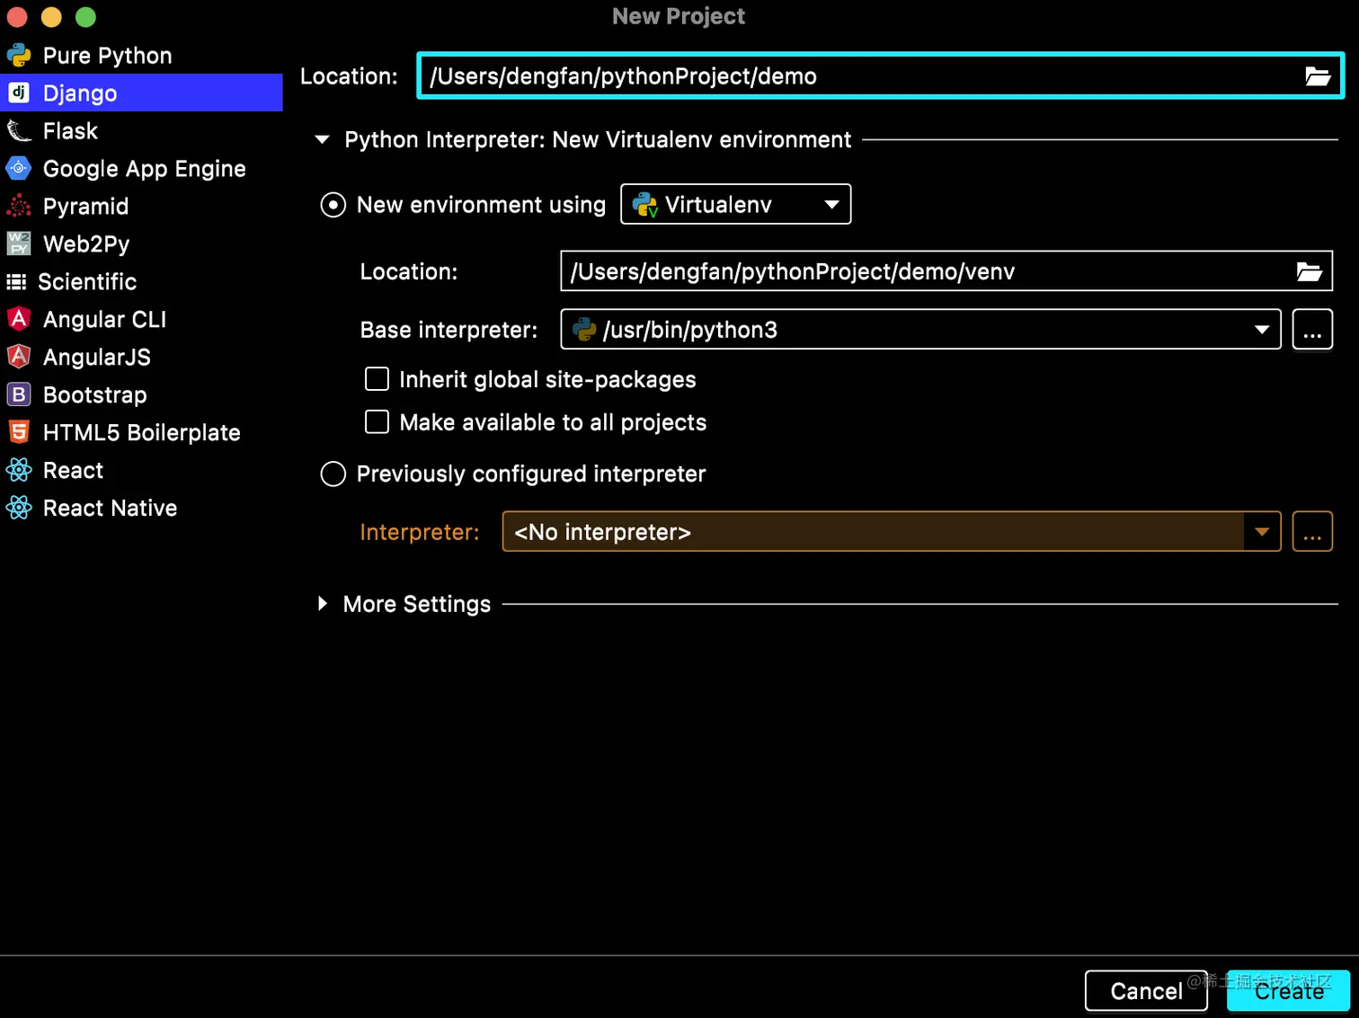Select Previously configured interpreter radio button
Image resolution: width=1359 pixels, height=1018 pixels.
(x=333, y=474)
